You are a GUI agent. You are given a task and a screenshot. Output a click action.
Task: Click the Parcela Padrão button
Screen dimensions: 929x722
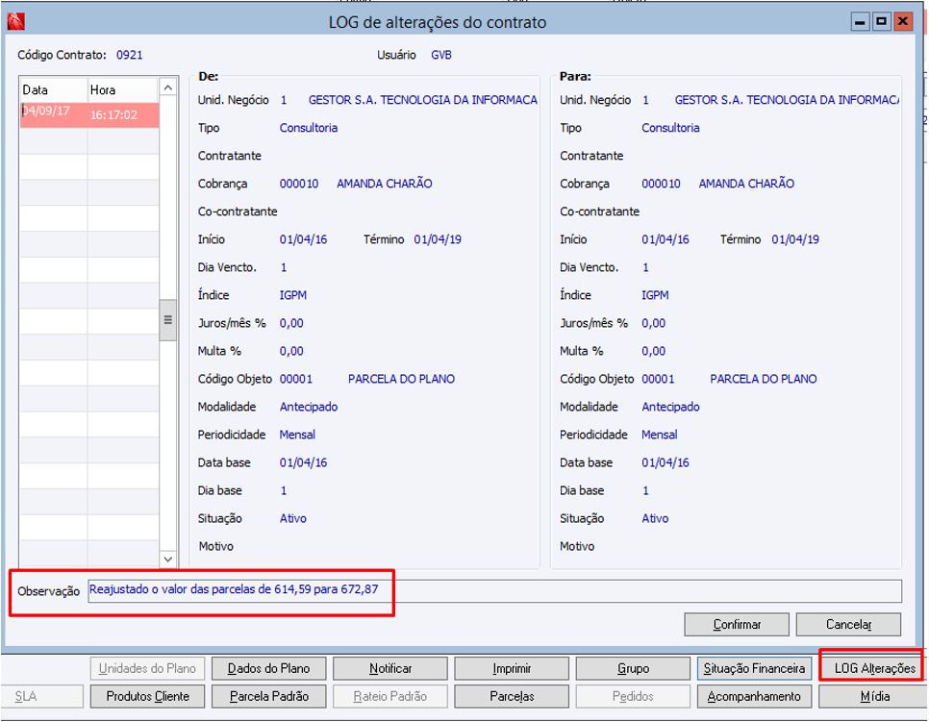click(268, 696)
